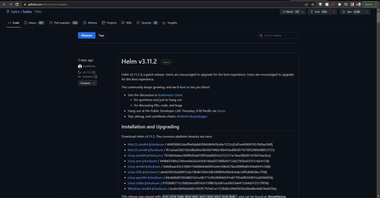
Task: Click the commit icon next to 912ebc1
Action: 80,77
